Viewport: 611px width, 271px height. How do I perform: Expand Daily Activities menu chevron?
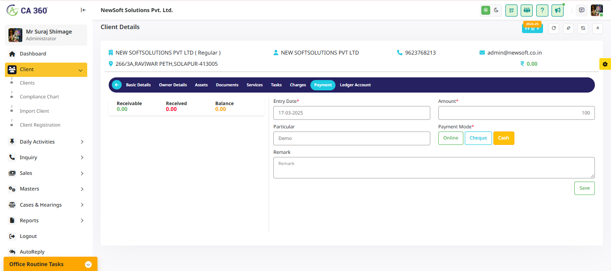click(x=82, y=142)
